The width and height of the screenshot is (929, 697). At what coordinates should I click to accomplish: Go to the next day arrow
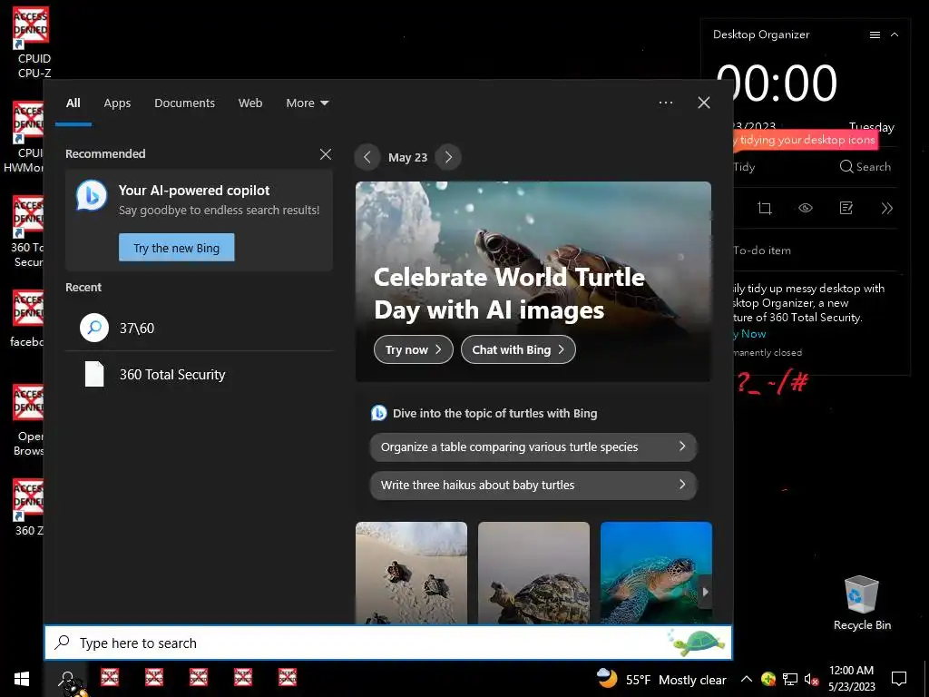click(x=448, y=157)
